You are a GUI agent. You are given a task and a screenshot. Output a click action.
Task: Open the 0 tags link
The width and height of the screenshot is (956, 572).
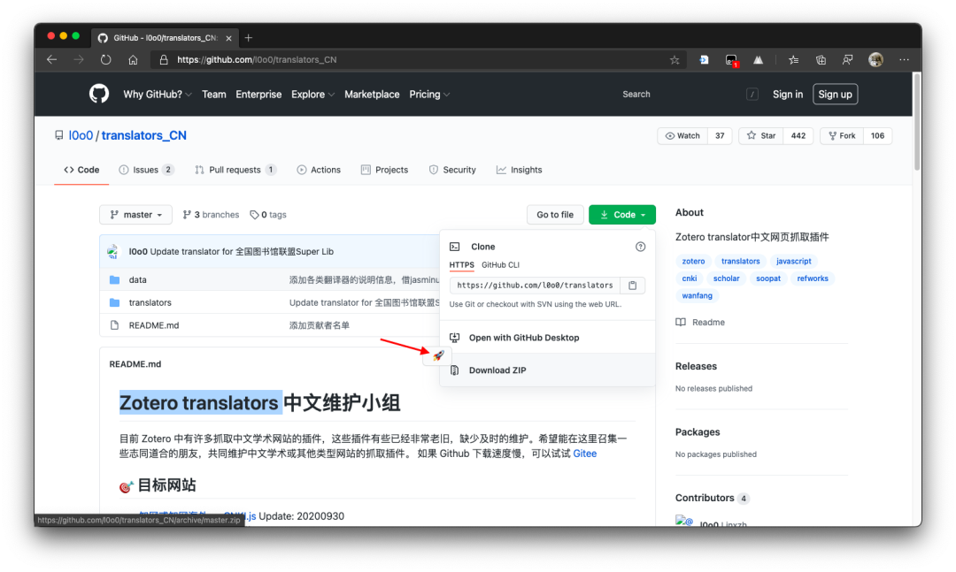(268, 215)
